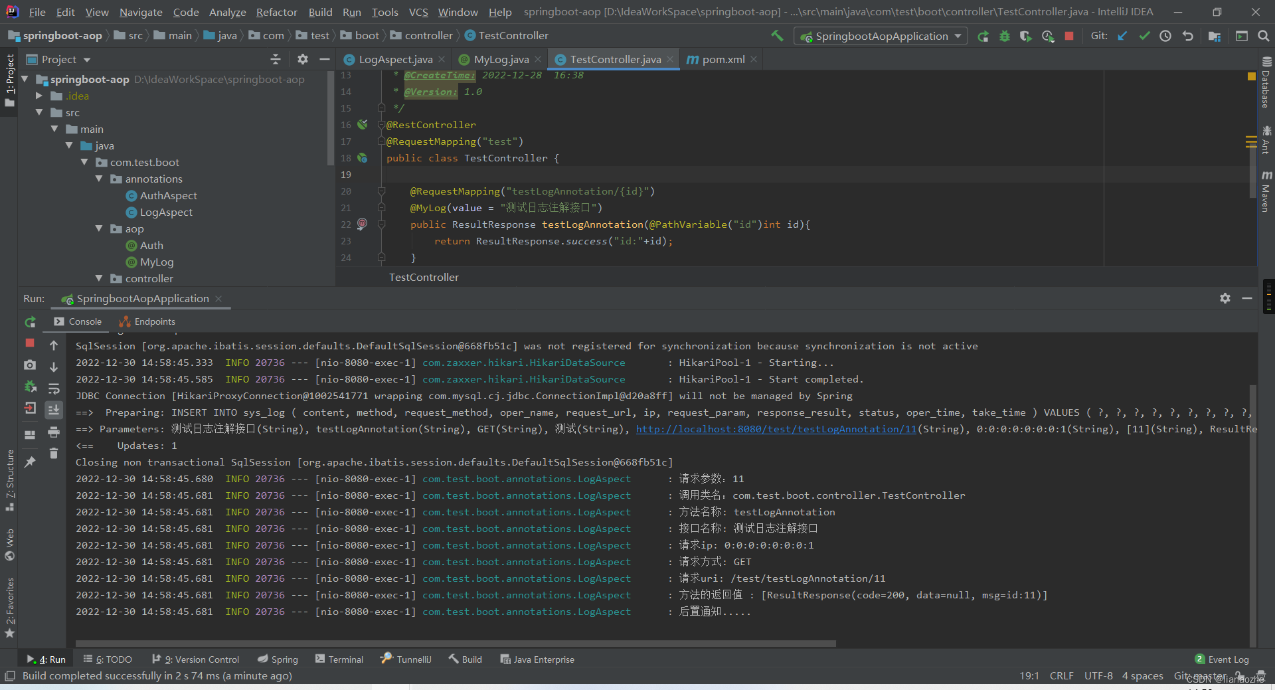This screenshot has width=1275, height=690.
Task: Select AuthAspect class in tree
Action: pos(168,195)
